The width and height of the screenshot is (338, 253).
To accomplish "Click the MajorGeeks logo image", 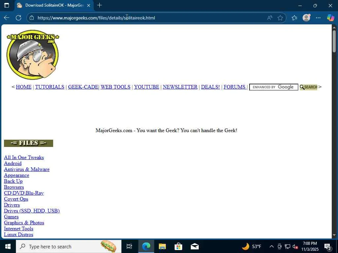I will point(33,55).
